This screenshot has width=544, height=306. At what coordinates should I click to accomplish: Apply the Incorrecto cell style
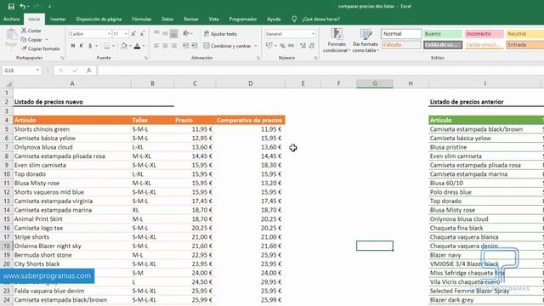[x=484, y=34]
